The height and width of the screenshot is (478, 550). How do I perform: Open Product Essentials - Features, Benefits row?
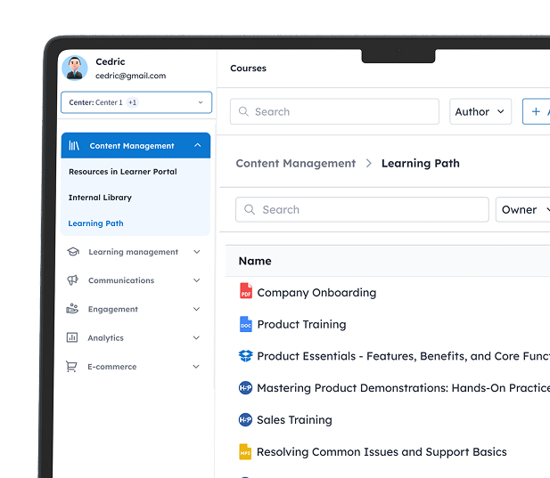tap(404, 356)
